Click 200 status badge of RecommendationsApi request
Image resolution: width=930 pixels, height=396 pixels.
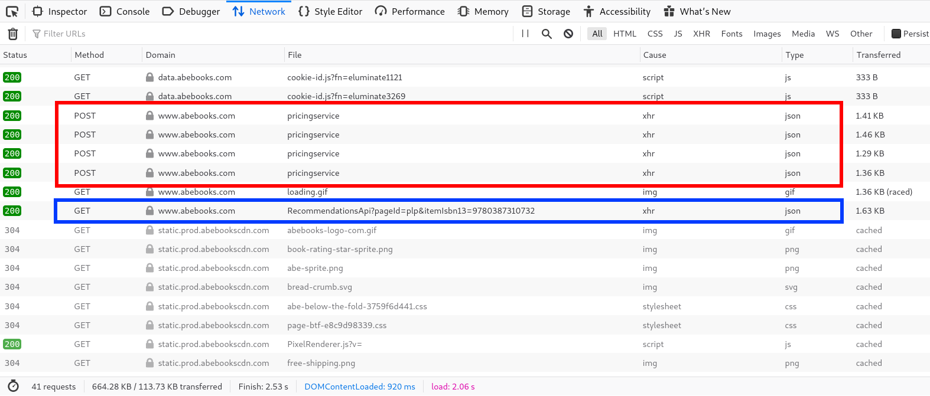[12, 211]
